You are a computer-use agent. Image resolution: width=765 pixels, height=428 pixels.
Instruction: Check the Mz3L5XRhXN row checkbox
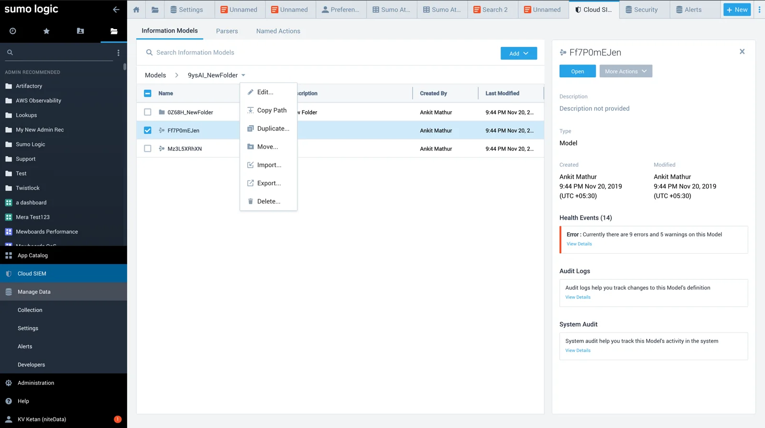coord(148,149)
